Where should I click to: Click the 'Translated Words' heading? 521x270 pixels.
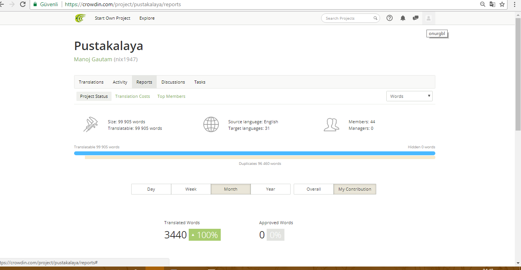(x=182, y=223)
